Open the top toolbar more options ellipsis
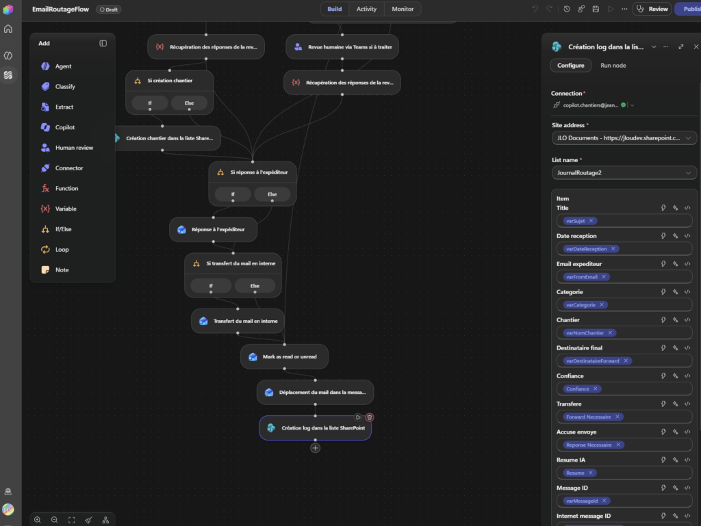This screenshot has height=526, width=701. (624, 9)
